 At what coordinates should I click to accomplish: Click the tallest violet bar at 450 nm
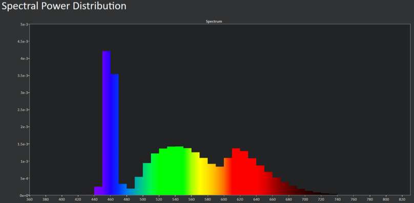click(x=107, y=123)
